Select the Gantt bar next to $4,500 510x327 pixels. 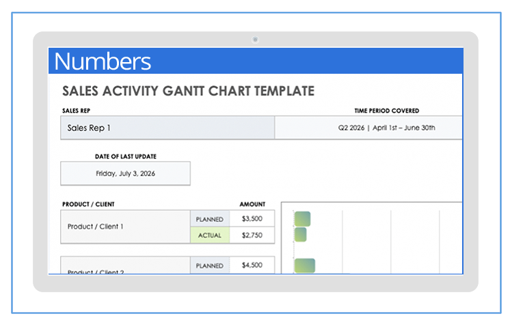pos(305,266)
